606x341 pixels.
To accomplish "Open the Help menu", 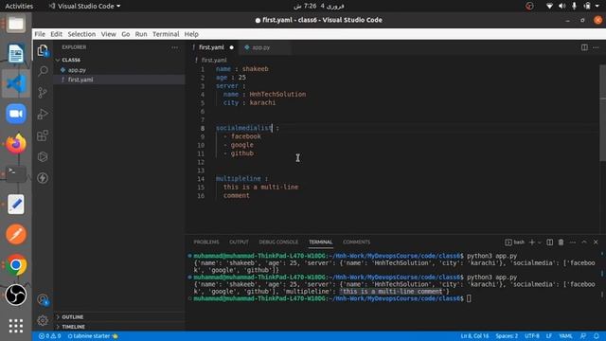I will (x=191, y=34).
